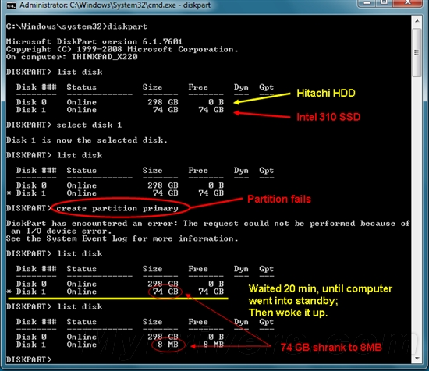Close the Administrator cmd.exe window

[408, 3]
